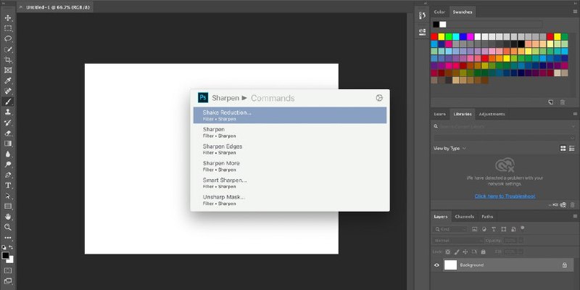This screenshot has width=580, height=290.
Task: Choose Sharpen More from search results
Action: [x=290, y=166]
